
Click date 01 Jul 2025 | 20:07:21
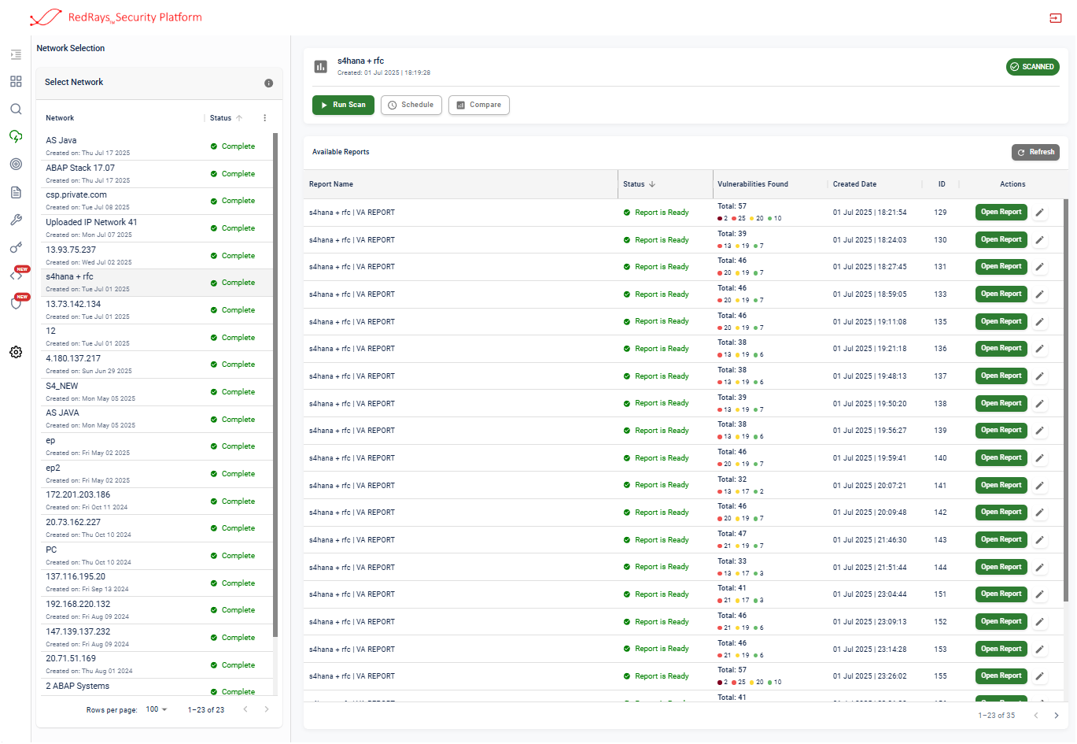tap(869, 486)
